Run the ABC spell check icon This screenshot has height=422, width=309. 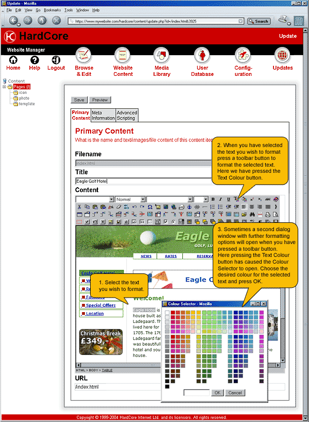[x=268, y=199]
